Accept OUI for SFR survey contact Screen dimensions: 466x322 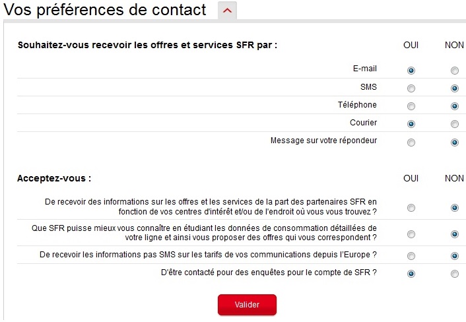point(411,274)
